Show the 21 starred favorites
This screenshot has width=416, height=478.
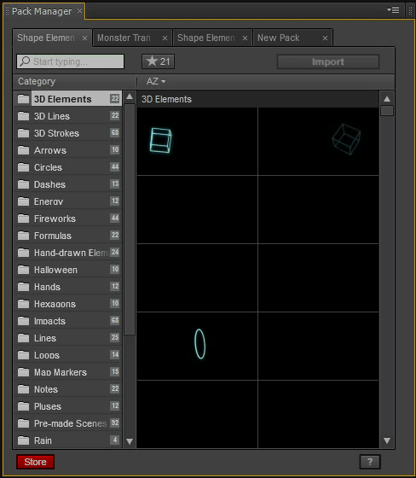pyautogui.click(x=158, y=61)
